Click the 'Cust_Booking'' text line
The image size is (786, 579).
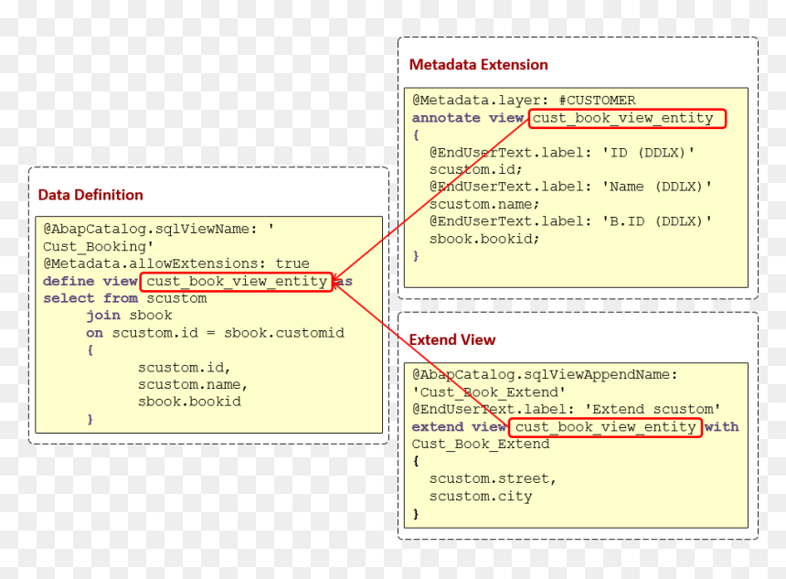point(99,246)
